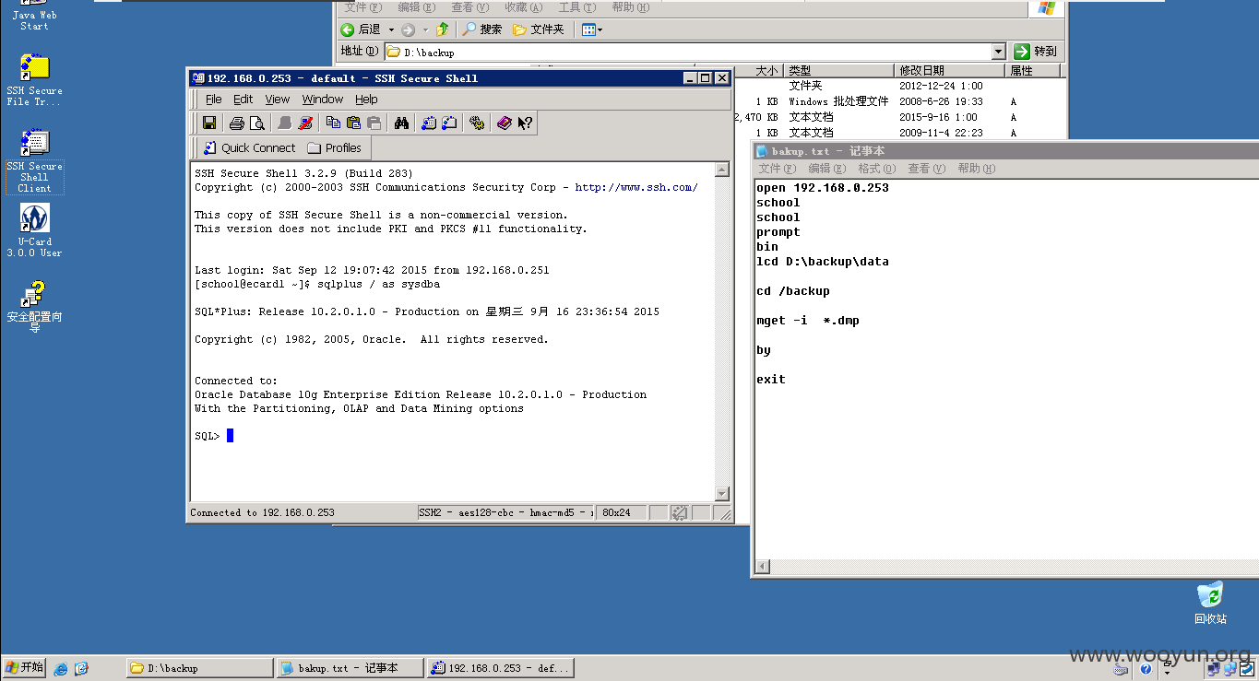
Task: Click 文件 menu in Notepad
Action: pos(777,169)
